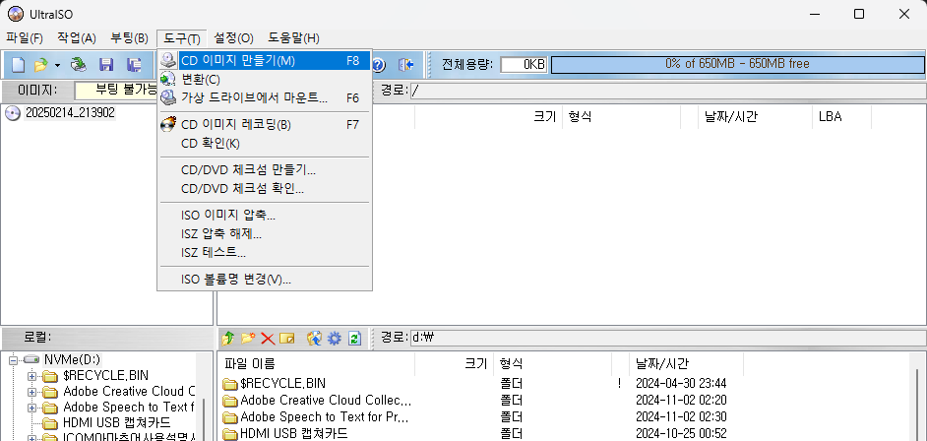Select CD 이미지 만들기(M) menu entry
Screen dimensions: 927x441
pyautogui.click(x=237, y=60)
